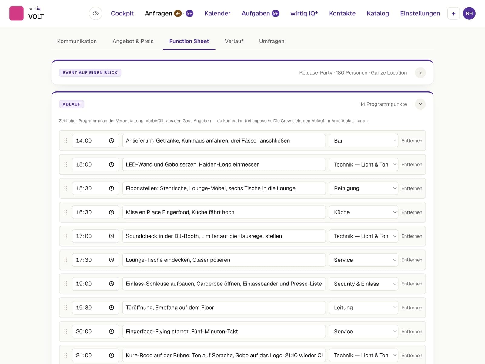Click clock icon in the 15:00 time field

112,164
